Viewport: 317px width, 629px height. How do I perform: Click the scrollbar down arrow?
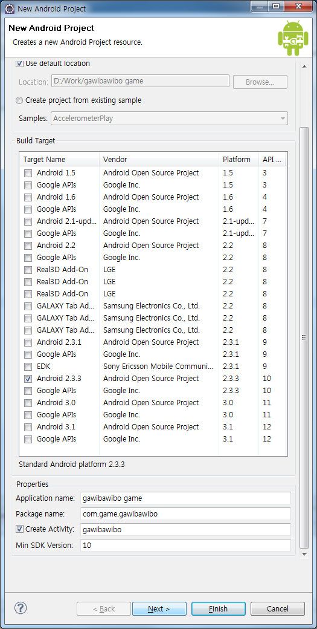coord(304,554)
